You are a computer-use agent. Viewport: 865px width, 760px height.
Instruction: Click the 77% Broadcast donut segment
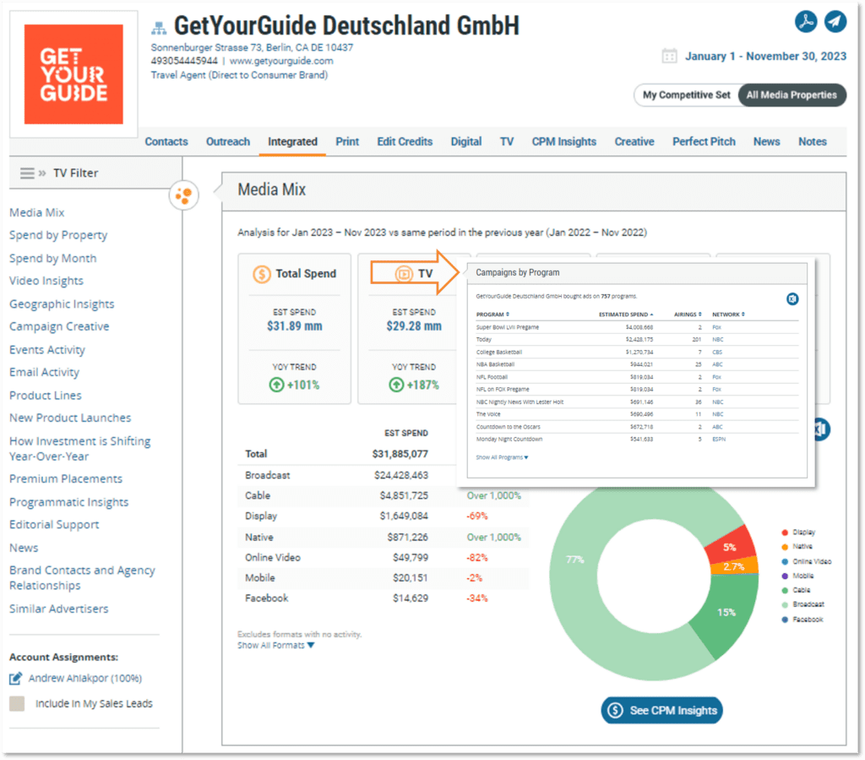click(574, 560)
